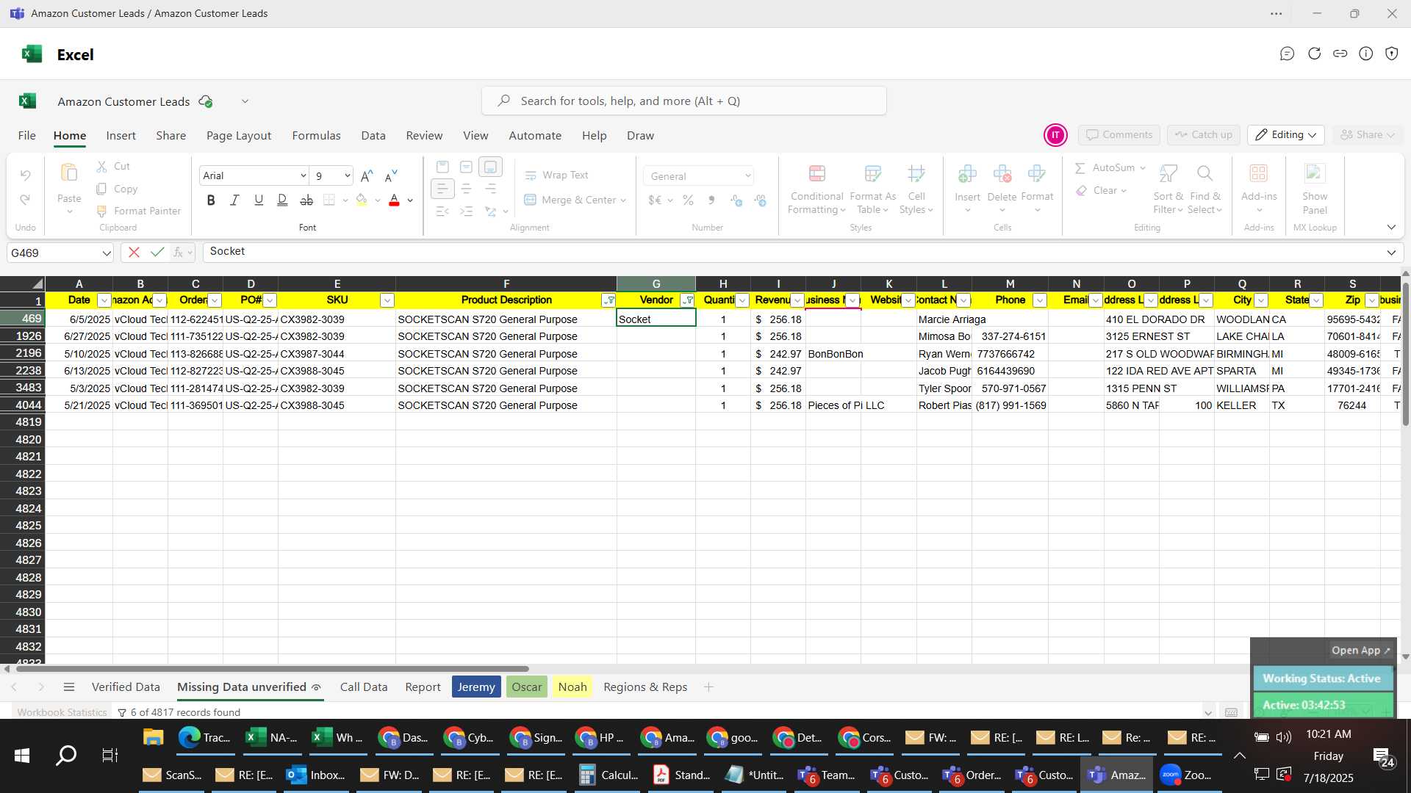This screenshot has width=1411, height=793.
Task: Confirm formula bar entry
Action: [x=157, y=253]
